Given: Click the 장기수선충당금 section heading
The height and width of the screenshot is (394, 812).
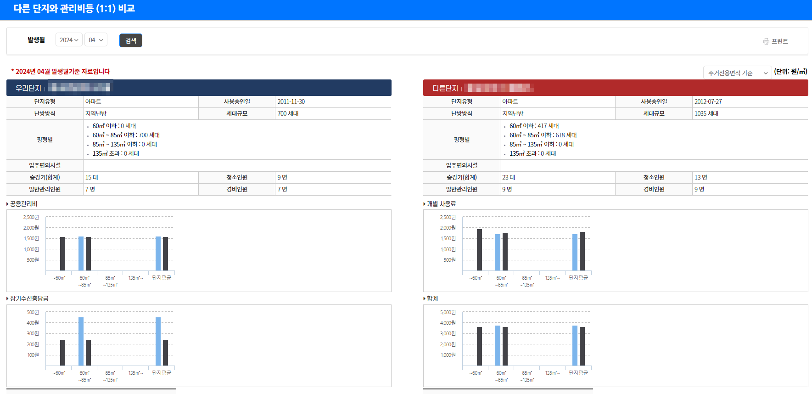Looking at the screenshot, I should 29,298.
